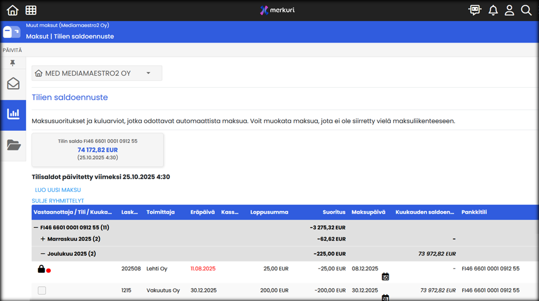The image size is (539, 301).
Task: Click LUO UUSI MAKSU link
Action: click(58, 190)
